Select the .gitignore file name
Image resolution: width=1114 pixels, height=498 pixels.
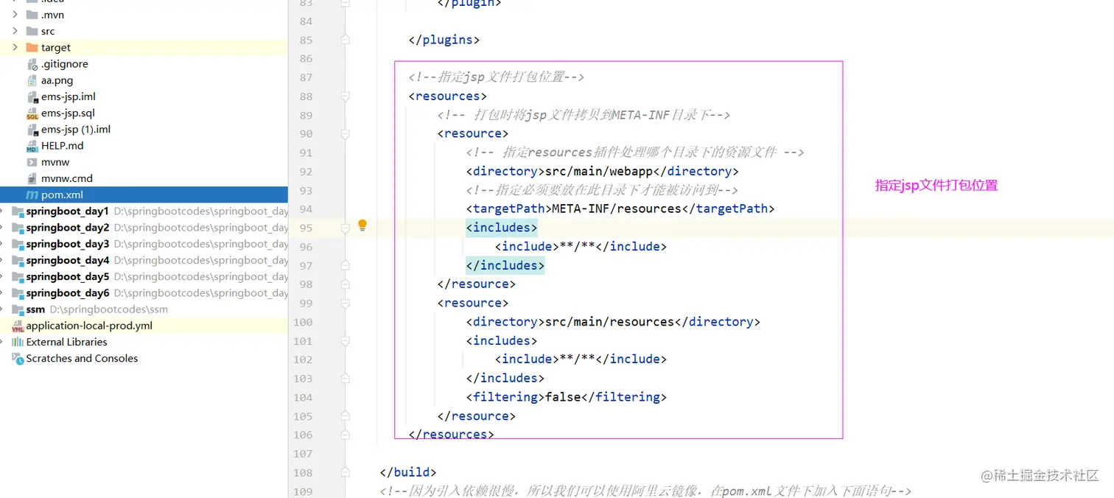pos(65,64)
